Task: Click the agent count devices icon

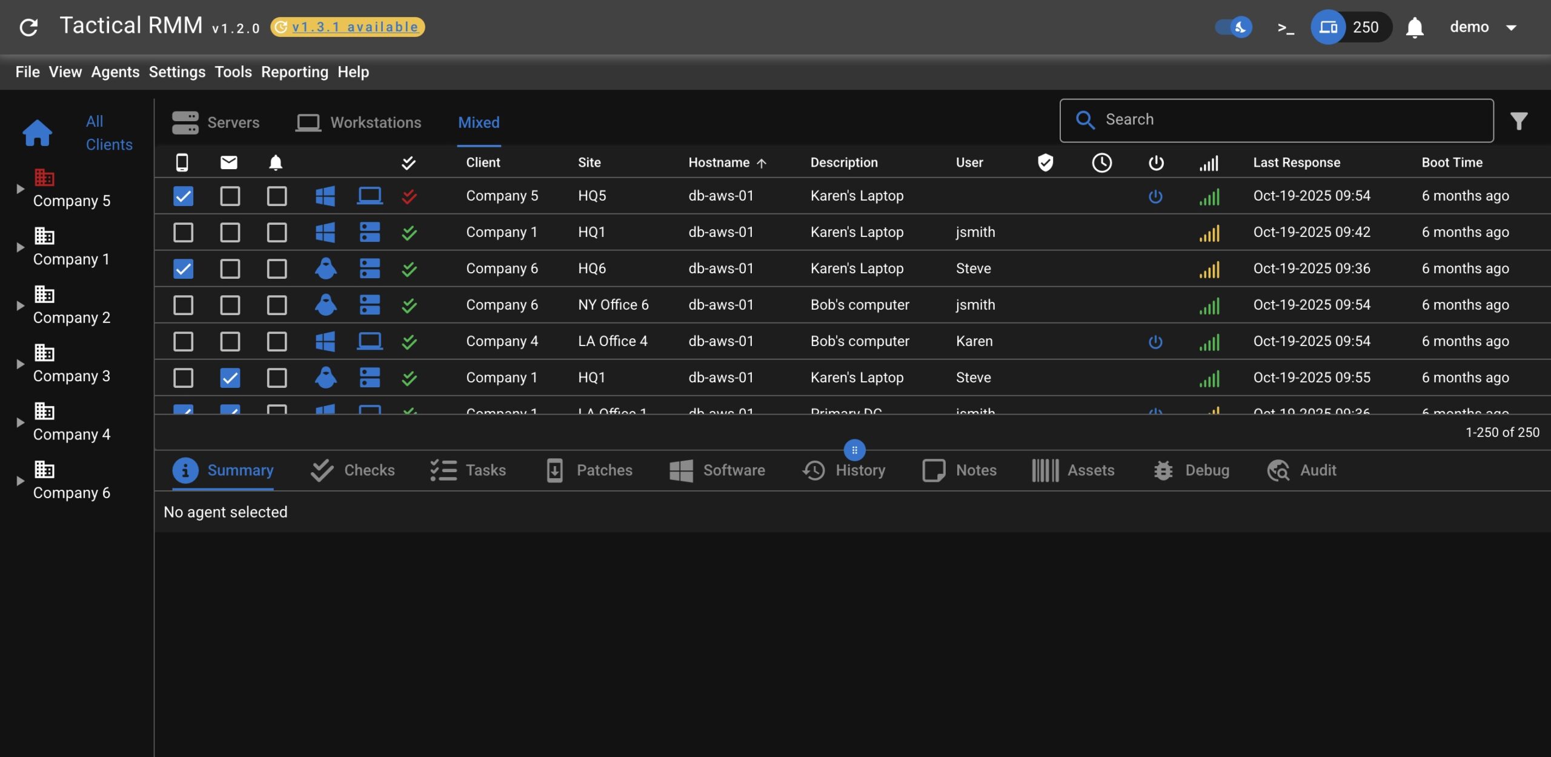Action: tap(1328, 27)
